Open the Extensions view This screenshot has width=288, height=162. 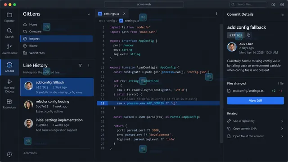click(9, 104)
